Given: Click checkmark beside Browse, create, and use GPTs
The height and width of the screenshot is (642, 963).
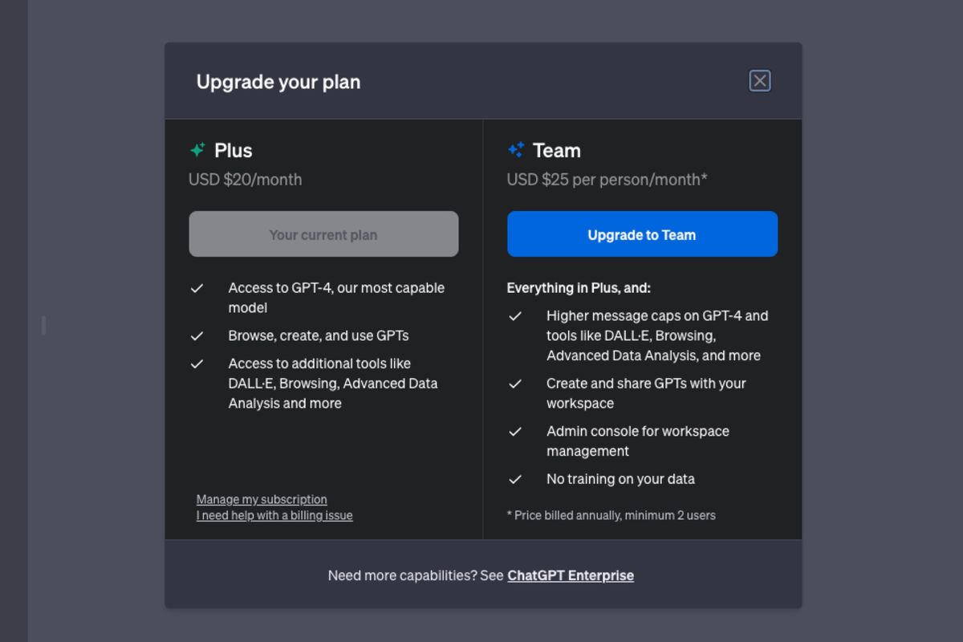Looking at the screenshot, I should (x=197, y=335).
